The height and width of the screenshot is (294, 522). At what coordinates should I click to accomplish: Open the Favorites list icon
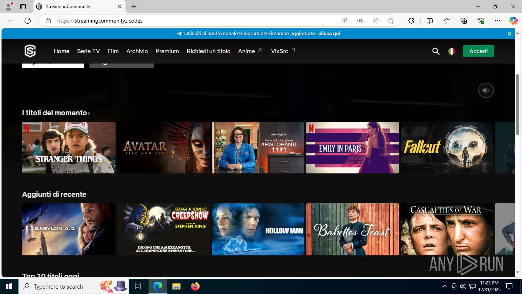[x=447, y=21]
